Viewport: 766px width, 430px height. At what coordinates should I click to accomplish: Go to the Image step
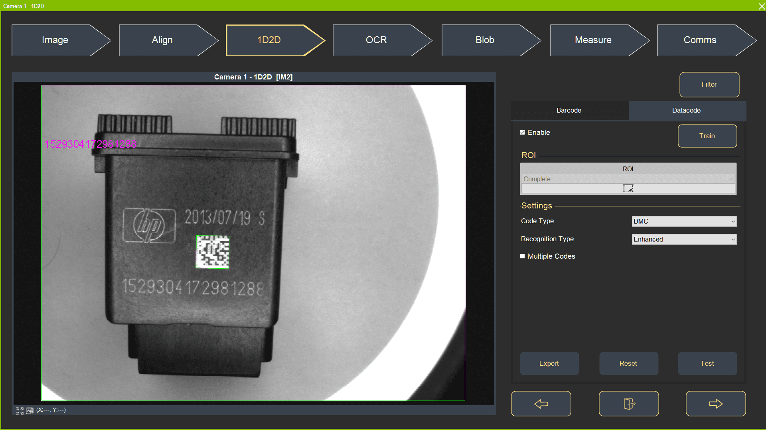pos(61,40)
